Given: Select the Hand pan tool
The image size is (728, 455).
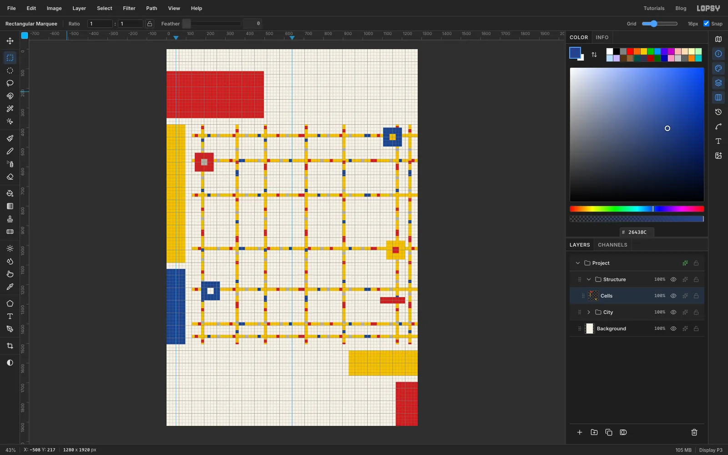Looking at the screenshot, I should click(10, 274).
